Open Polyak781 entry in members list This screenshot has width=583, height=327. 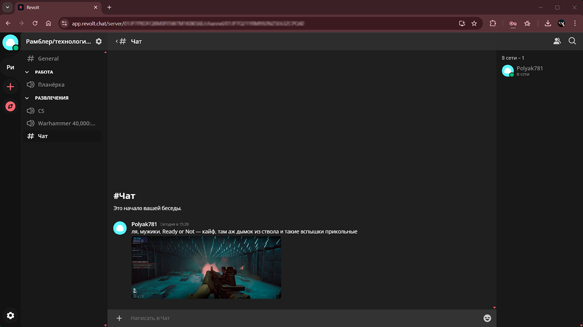pos(539,71)
